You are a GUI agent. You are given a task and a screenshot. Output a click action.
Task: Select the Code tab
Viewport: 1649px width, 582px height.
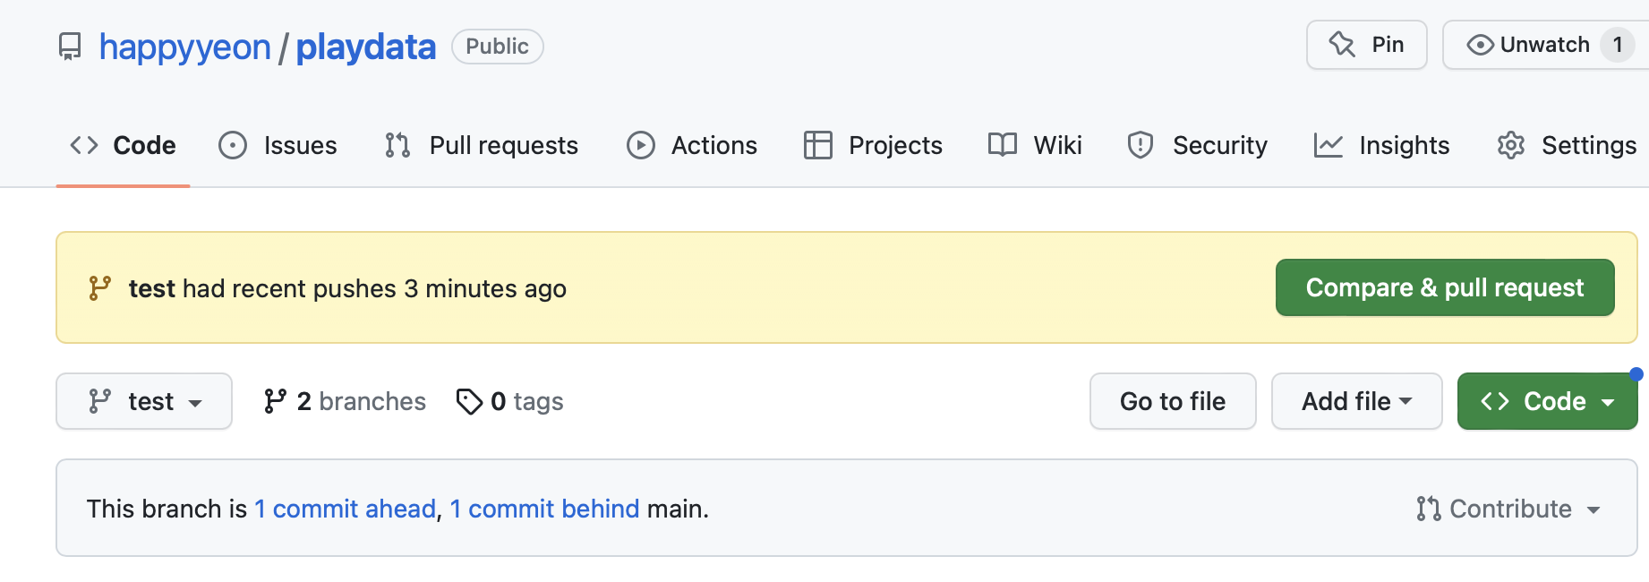tap(123, 145)
